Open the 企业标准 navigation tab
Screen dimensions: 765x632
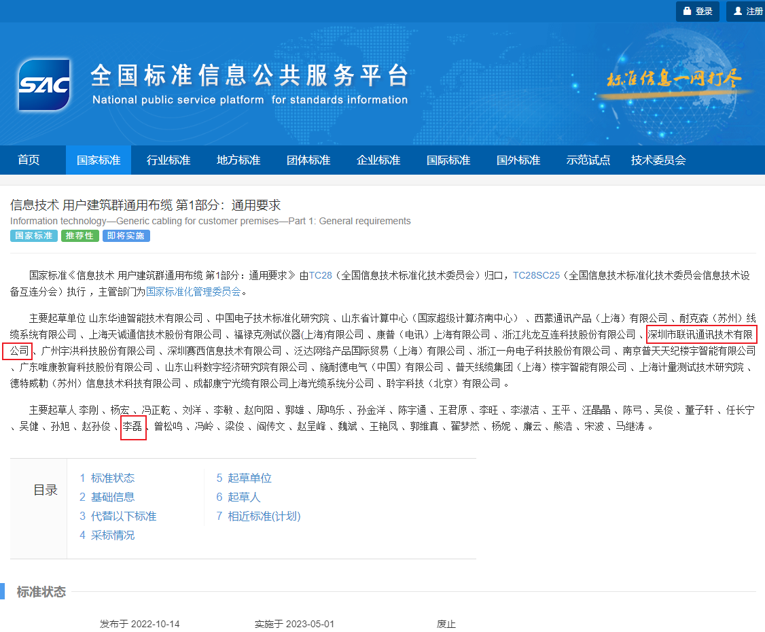378,160
